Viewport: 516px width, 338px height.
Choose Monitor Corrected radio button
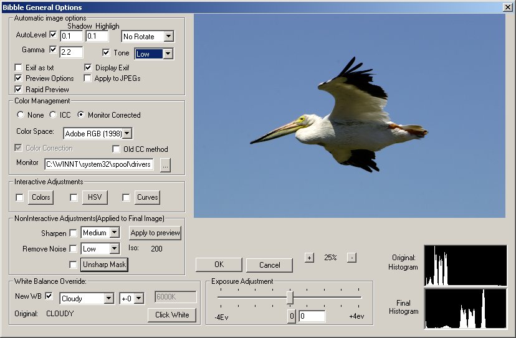click(80, 115)
